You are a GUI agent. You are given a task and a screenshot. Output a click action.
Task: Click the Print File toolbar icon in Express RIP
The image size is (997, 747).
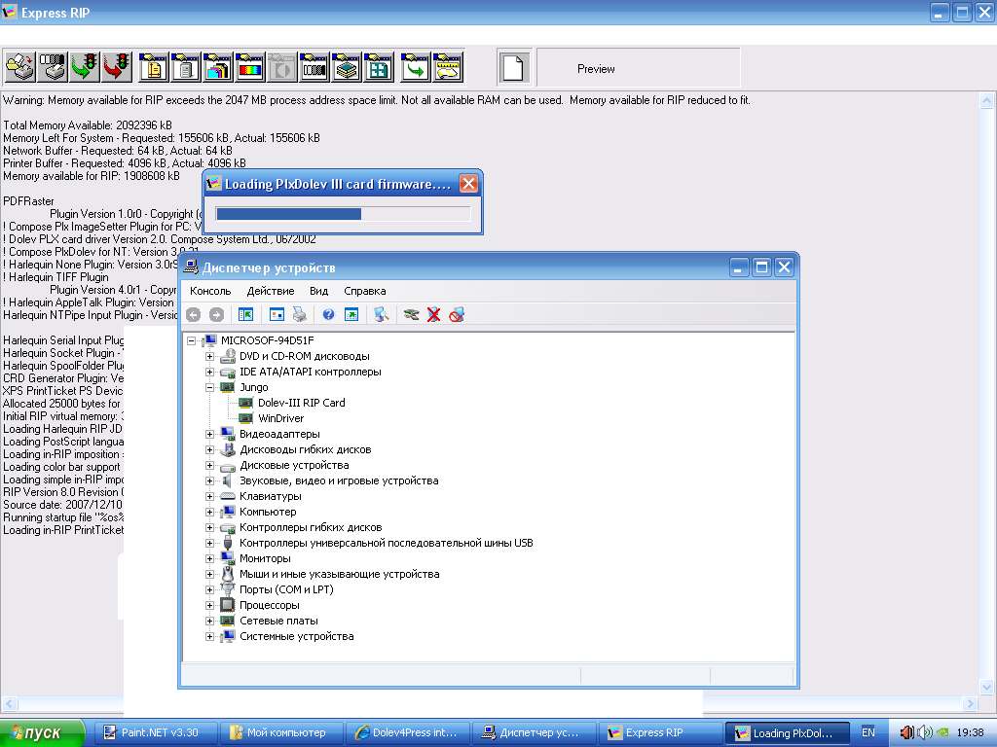(x=19, y=67)
